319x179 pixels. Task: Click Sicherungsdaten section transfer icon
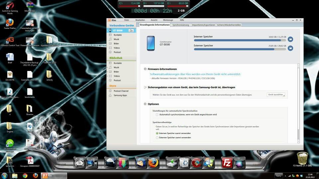[145, 87]
